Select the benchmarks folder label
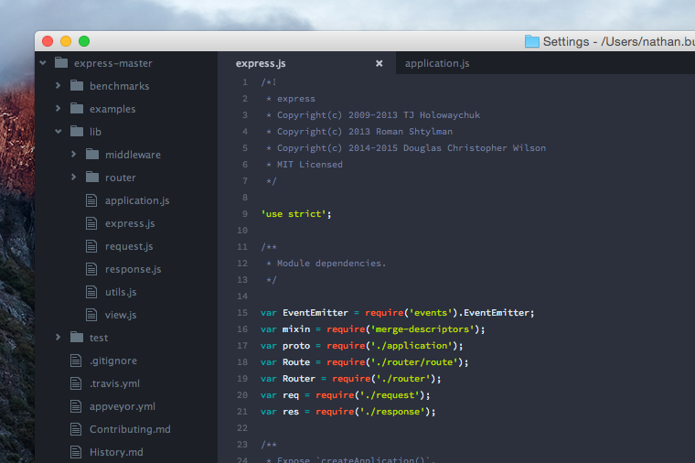This screenshot has width=695, height=463. [x=119, y=86]
